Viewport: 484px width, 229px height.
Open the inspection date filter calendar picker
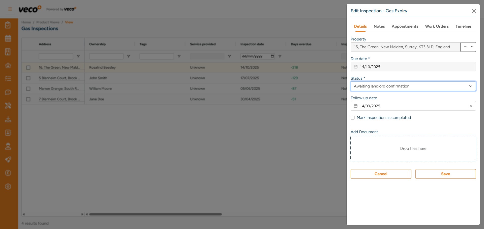click(272, 56)
